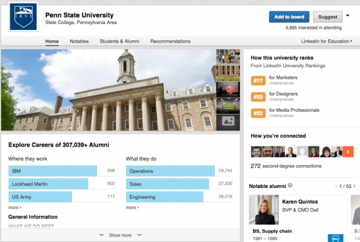Screen dimensions: 360x242
Task: Click the 998 count beside IBM
Action: point(111,171)
